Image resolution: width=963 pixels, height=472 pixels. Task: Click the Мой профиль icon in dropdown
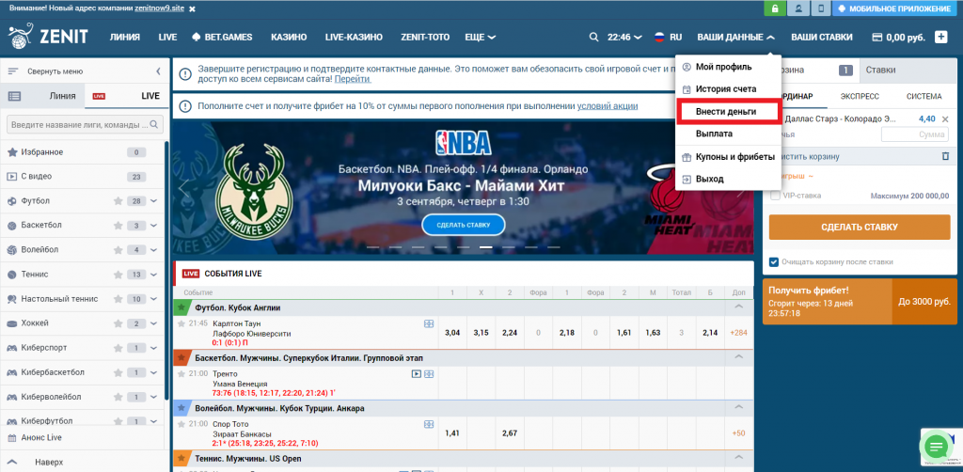pos(687,67)
